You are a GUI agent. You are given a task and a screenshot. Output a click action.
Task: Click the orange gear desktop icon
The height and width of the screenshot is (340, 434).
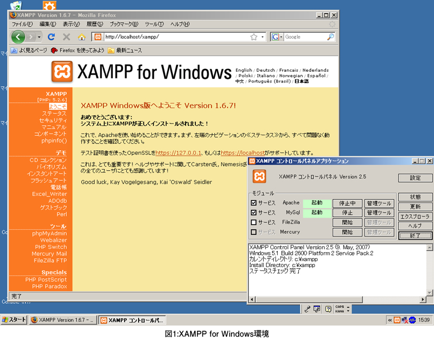point(50,6)
